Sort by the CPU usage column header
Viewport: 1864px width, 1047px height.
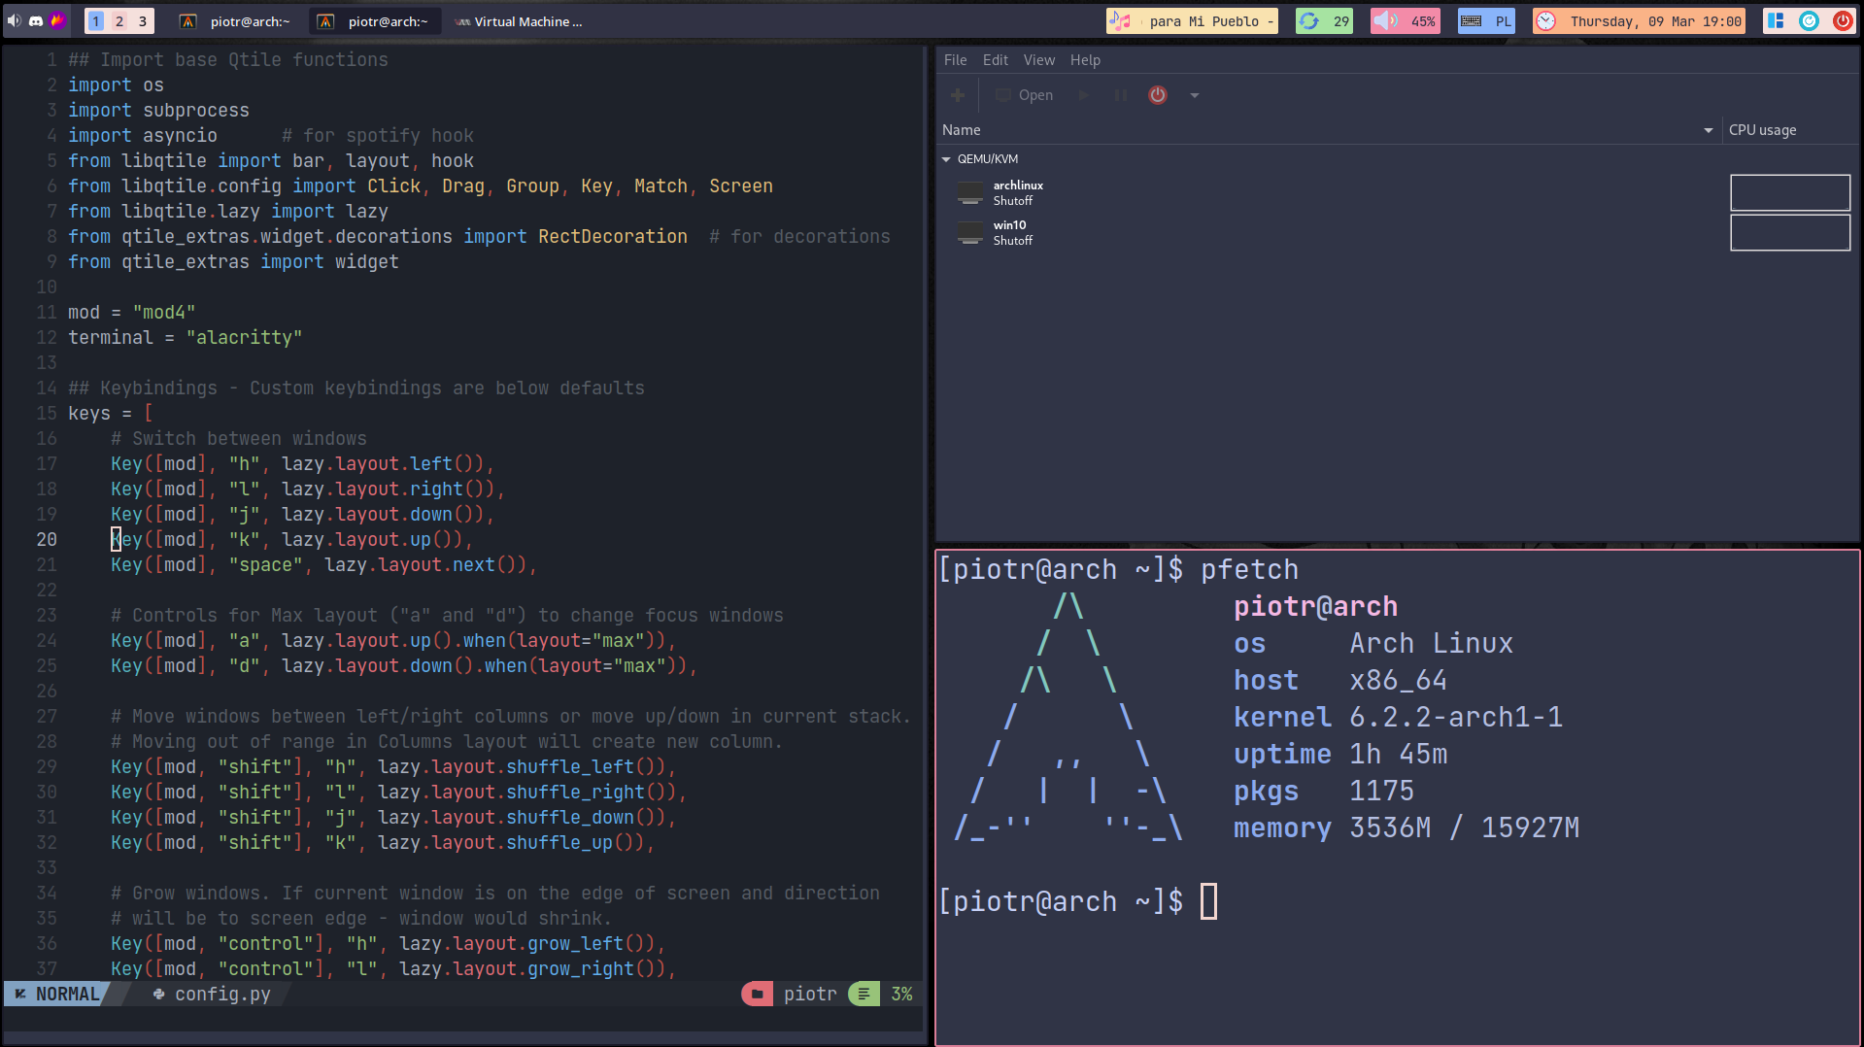(1790, 130)
